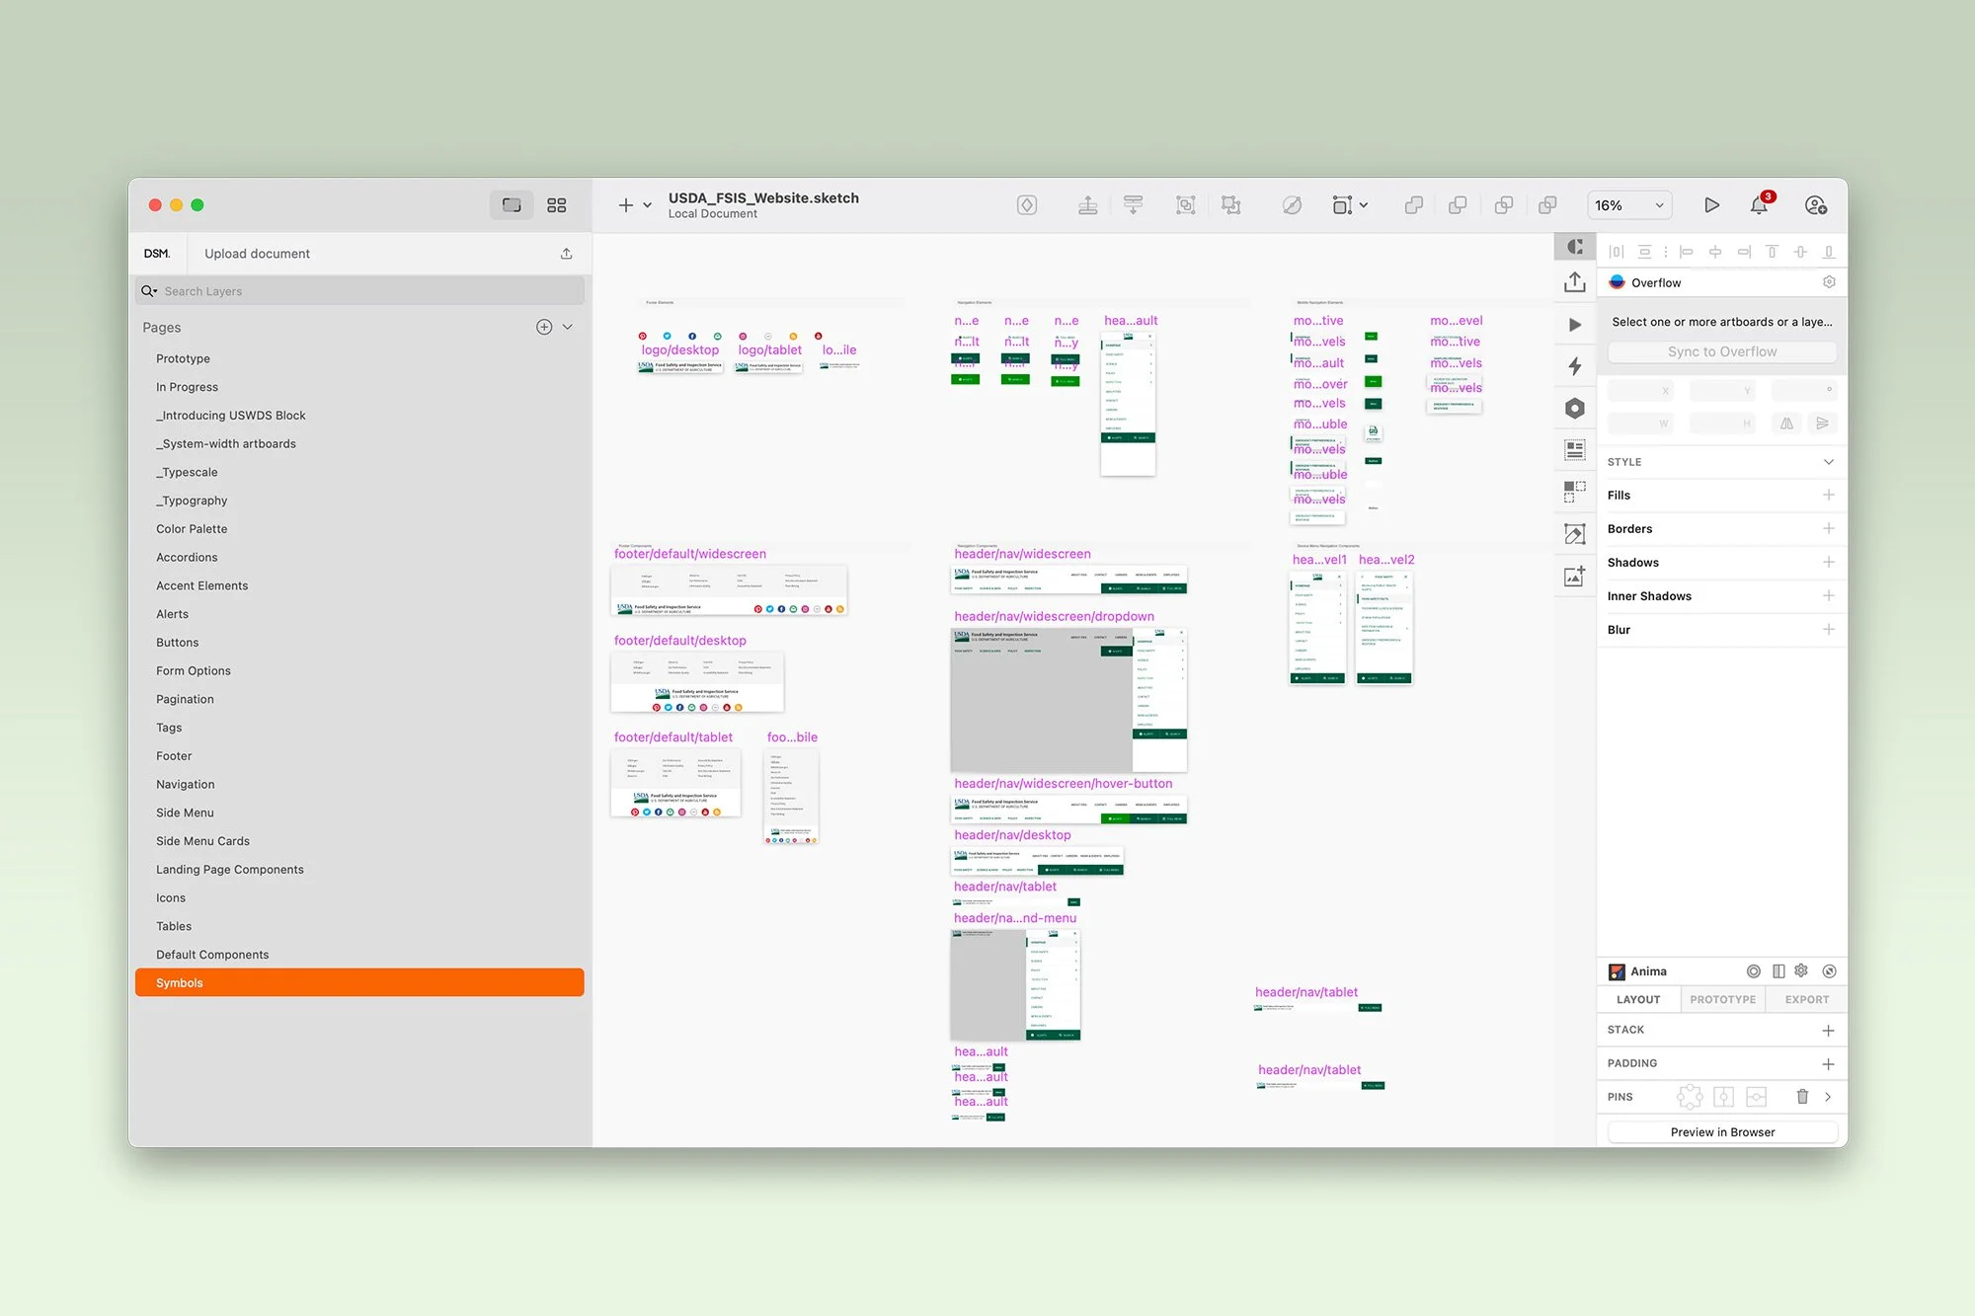
Task: Switch to canvas layer list view
Action: point(512,205)
